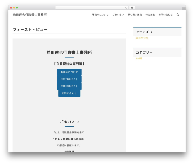Screen dimensions: 194x164
Task: Open the 2024年12月 archive link
Action: pyautogui.click(x=142, y=38)
